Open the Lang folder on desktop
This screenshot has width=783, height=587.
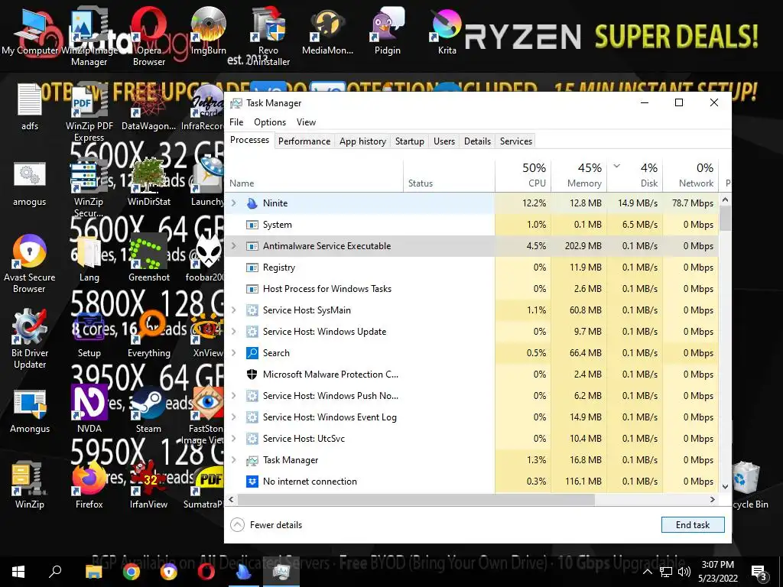tap(89, 258)
